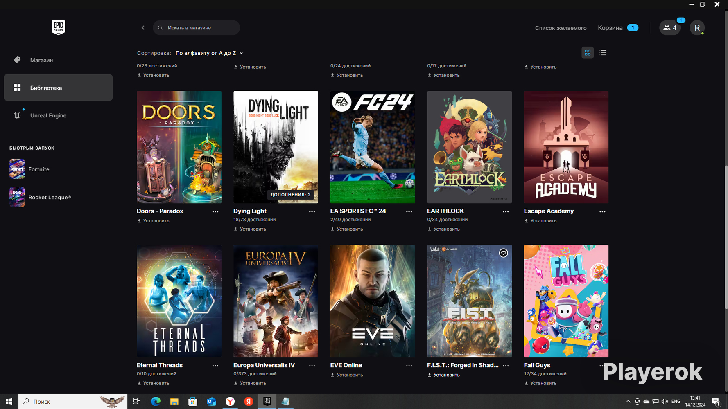Install F.I.S.T. via Установить
This screenshot has width=728, height=409.
(x=443, y=375)
